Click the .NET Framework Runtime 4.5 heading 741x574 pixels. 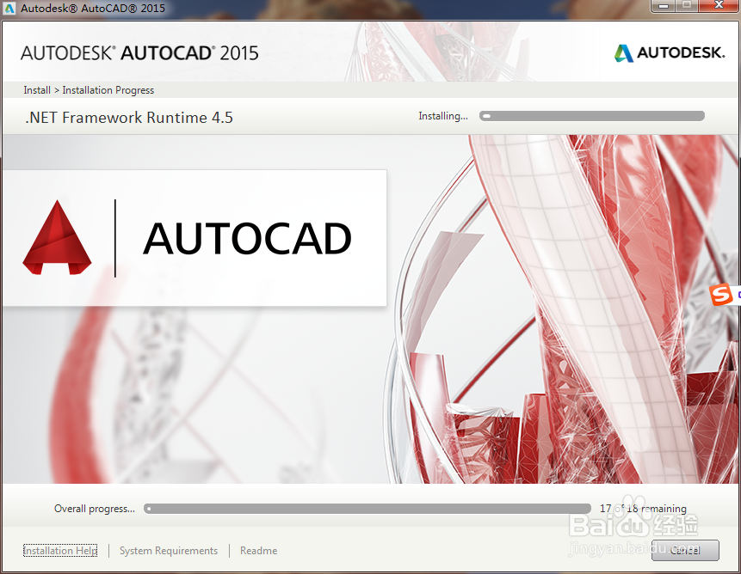(x=127, y=118)
